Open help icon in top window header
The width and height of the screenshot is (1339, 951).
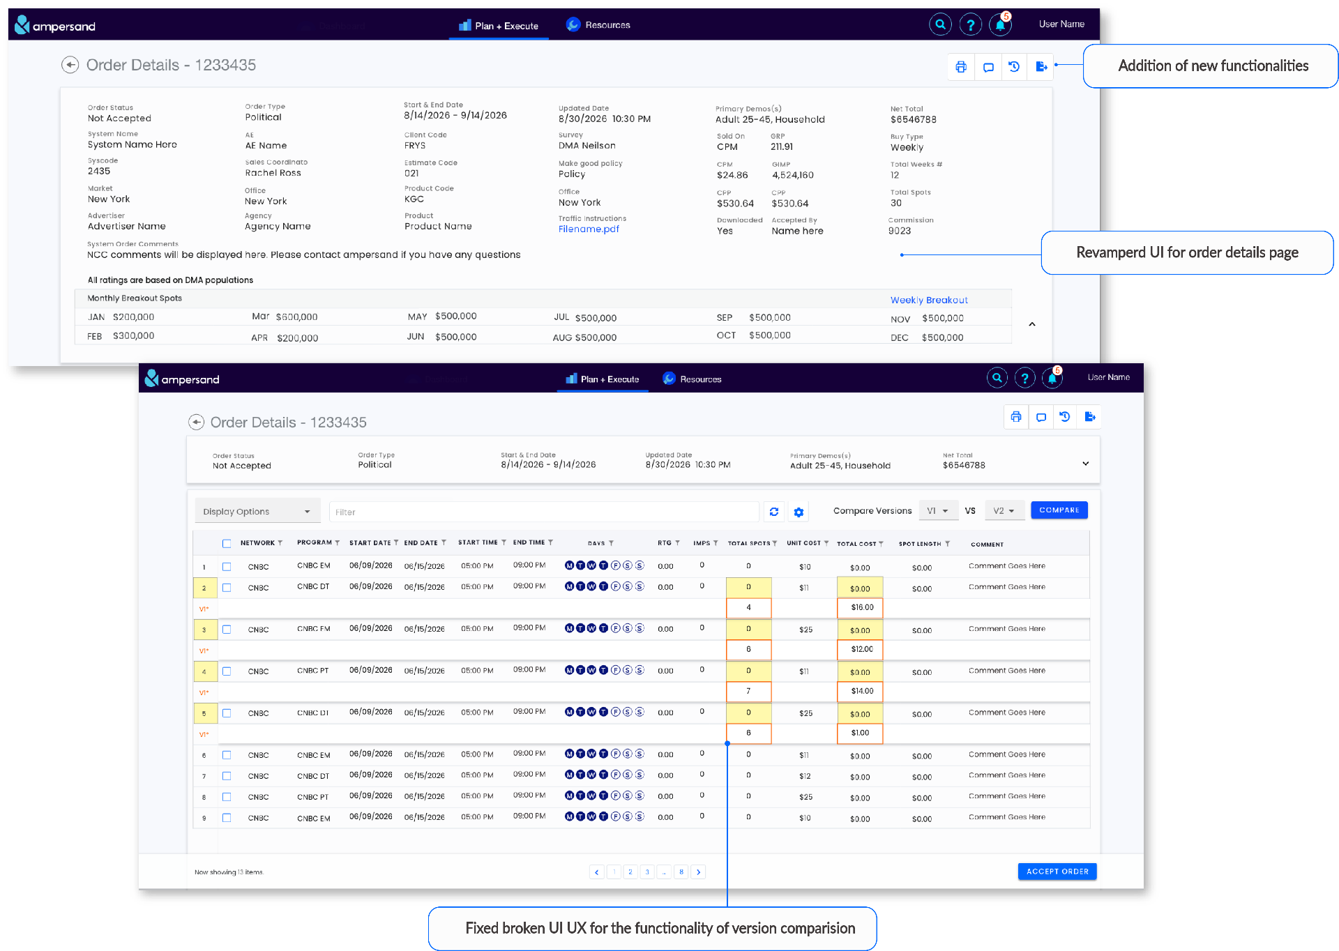(970, 25)
